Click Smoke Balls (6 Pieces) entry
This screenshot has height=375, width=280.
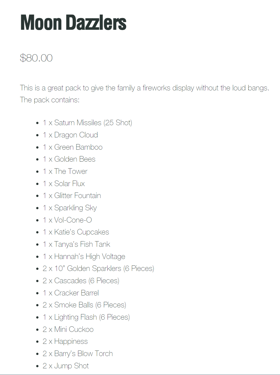click(x=84, y=305)
